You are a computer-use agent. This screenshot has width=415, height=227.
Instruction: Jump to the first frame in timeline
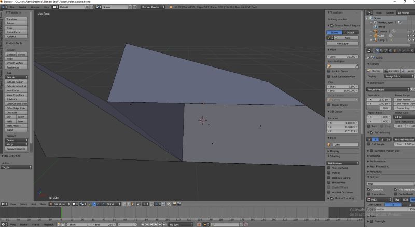(x=143, y=224)
